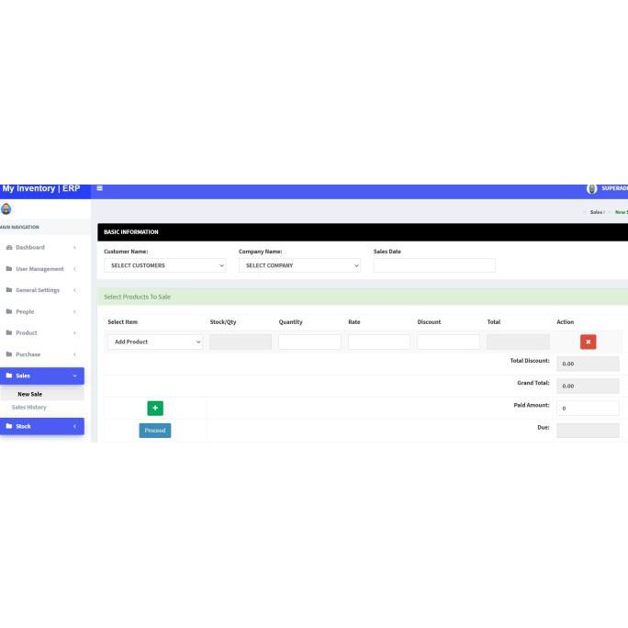Open the Select Company dropdown
Image resolution: width=628 pixels, height=628 pixels.
[x=299, y=265]
